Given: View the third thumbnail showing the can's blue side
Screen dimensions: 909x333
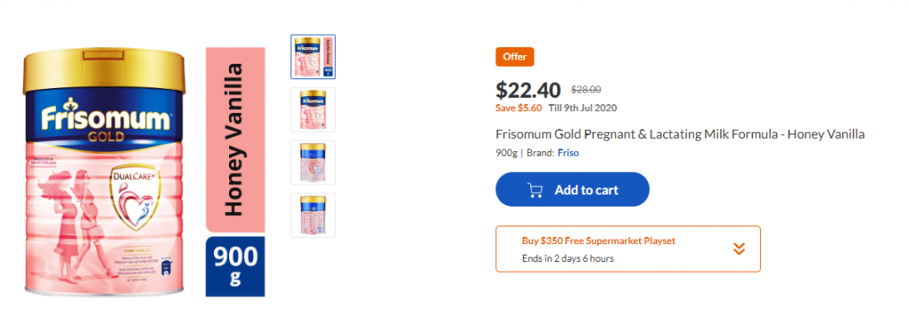Looking at the screenshot, I should (313, 163).
